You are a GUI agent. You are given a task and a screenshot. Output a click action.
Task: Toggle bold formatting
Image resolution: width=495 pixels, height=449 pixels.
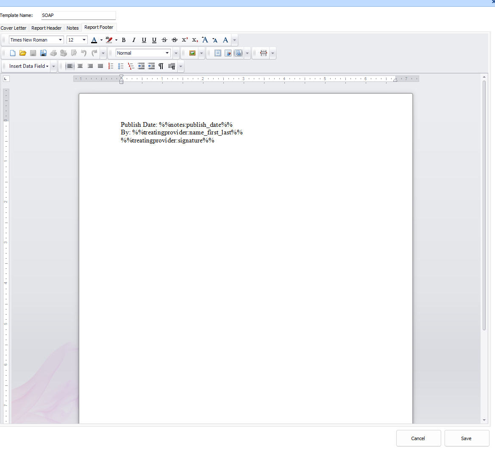click(x=124, y=40)
